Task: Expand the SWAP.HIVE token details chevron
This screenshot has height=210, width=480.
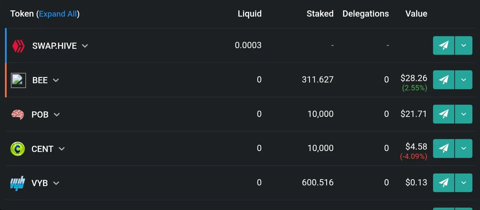Action: click(x=85, y=46)
